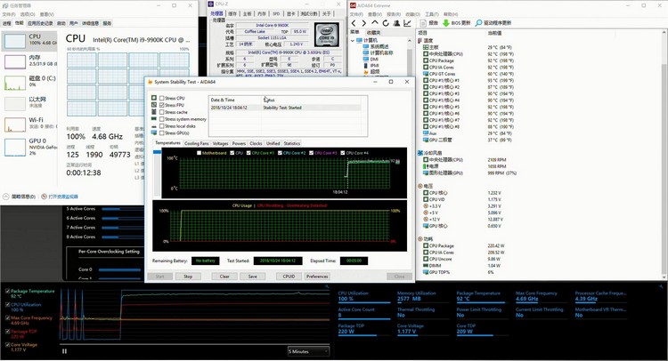Click the AIDA64 tree scrollbar up arrow
The width and height of the screenshot is (668, 361).
410,40
